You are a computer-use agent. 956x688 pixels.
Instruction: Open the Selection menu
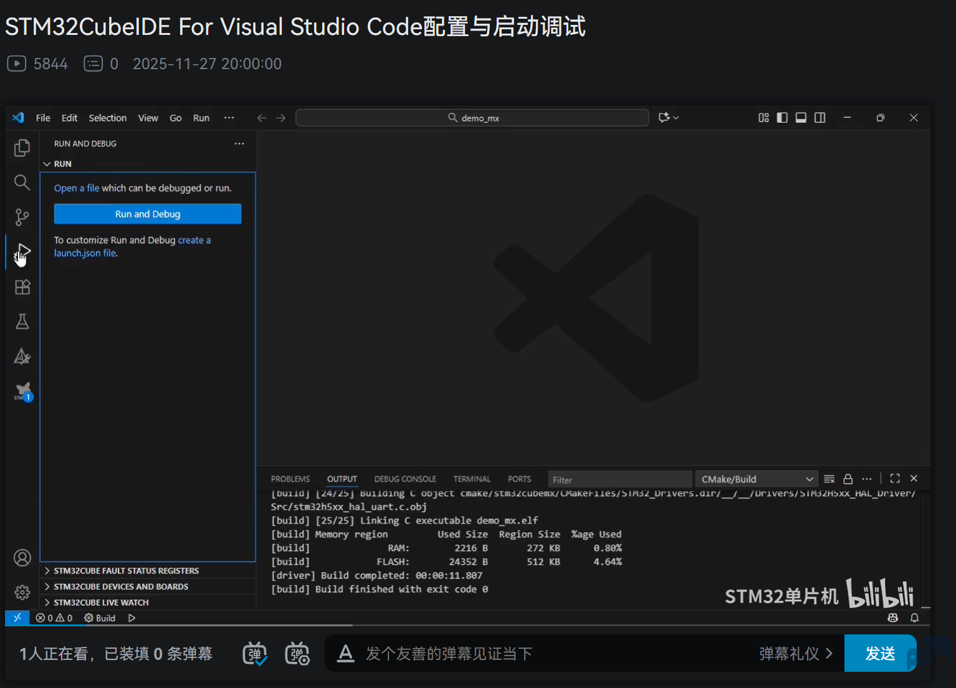(x=107, y=118)
